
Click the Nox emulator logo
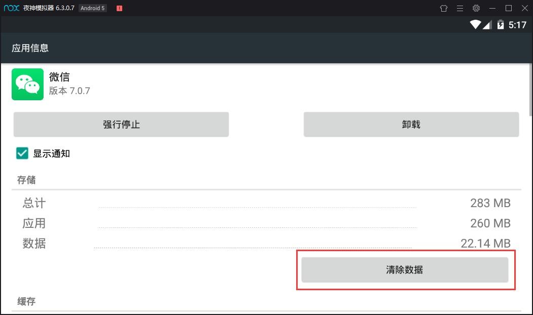coord(12,8)
